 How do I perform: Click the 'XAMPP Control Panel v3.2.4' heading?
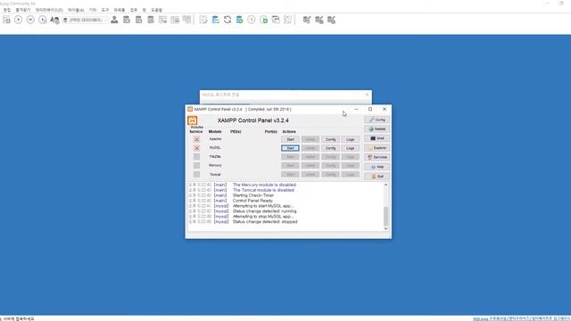[x=253, y=120]
